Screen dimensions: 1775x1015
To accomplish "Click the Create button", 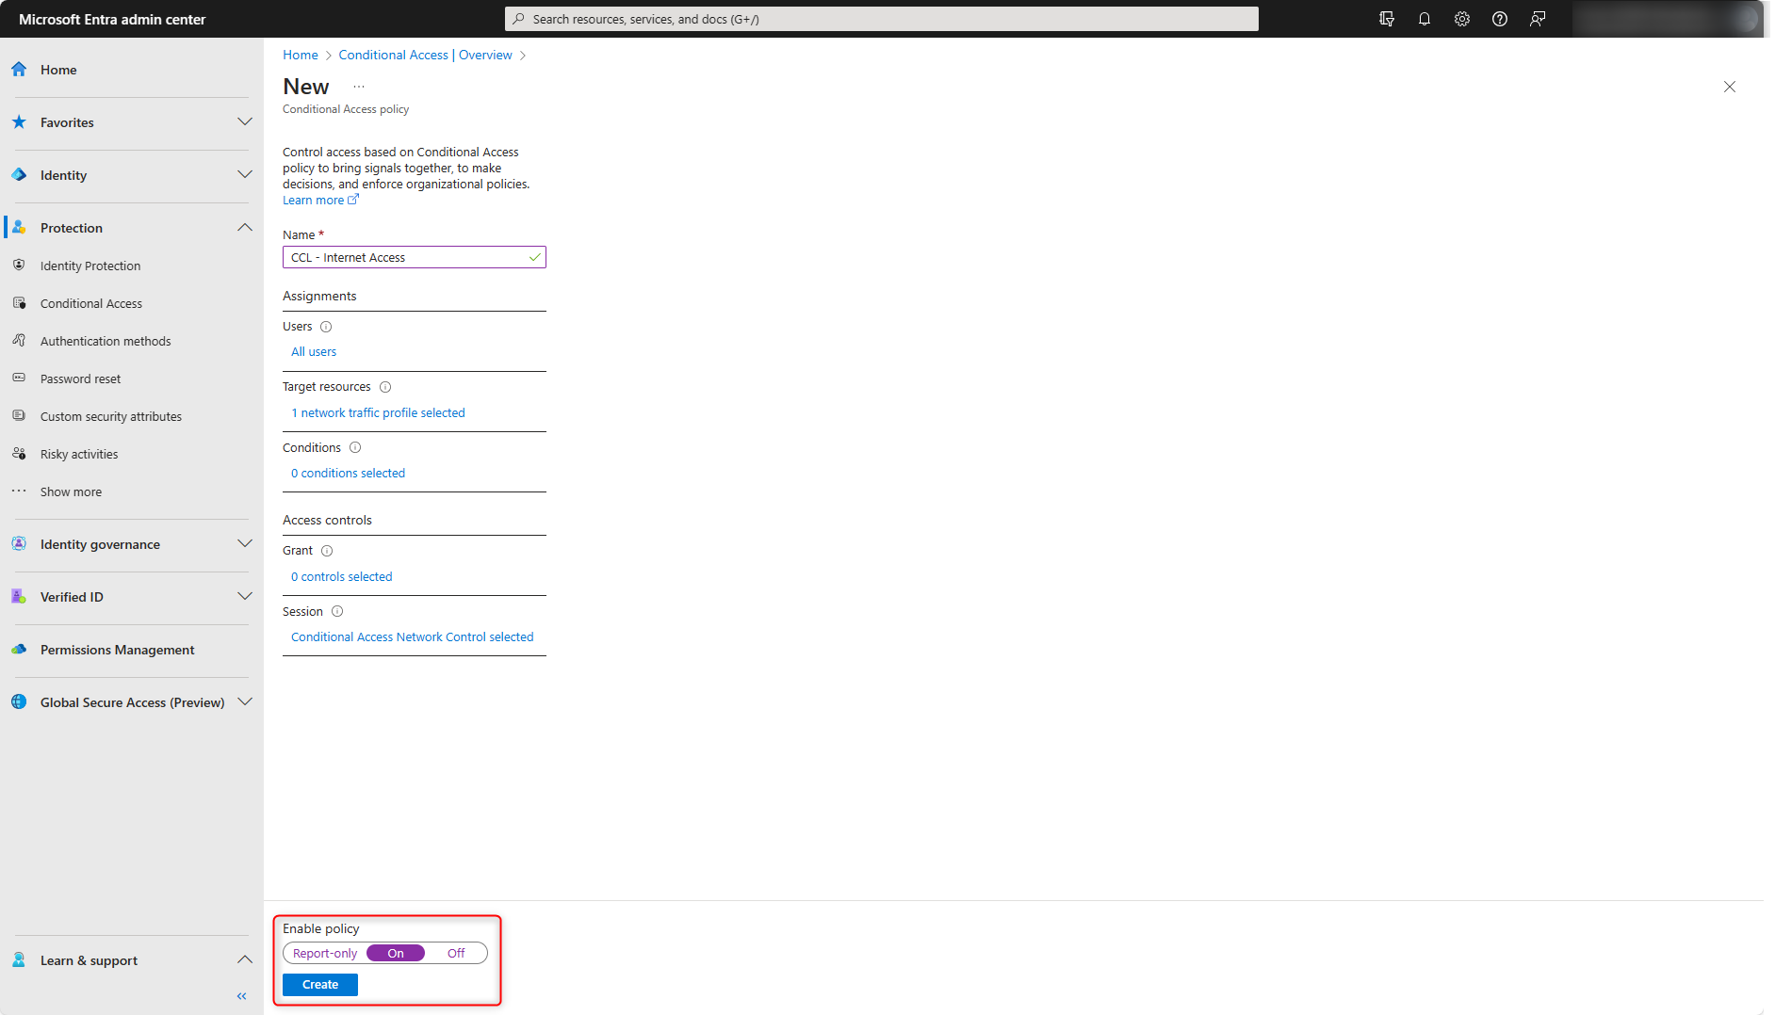I will [319, 984].
